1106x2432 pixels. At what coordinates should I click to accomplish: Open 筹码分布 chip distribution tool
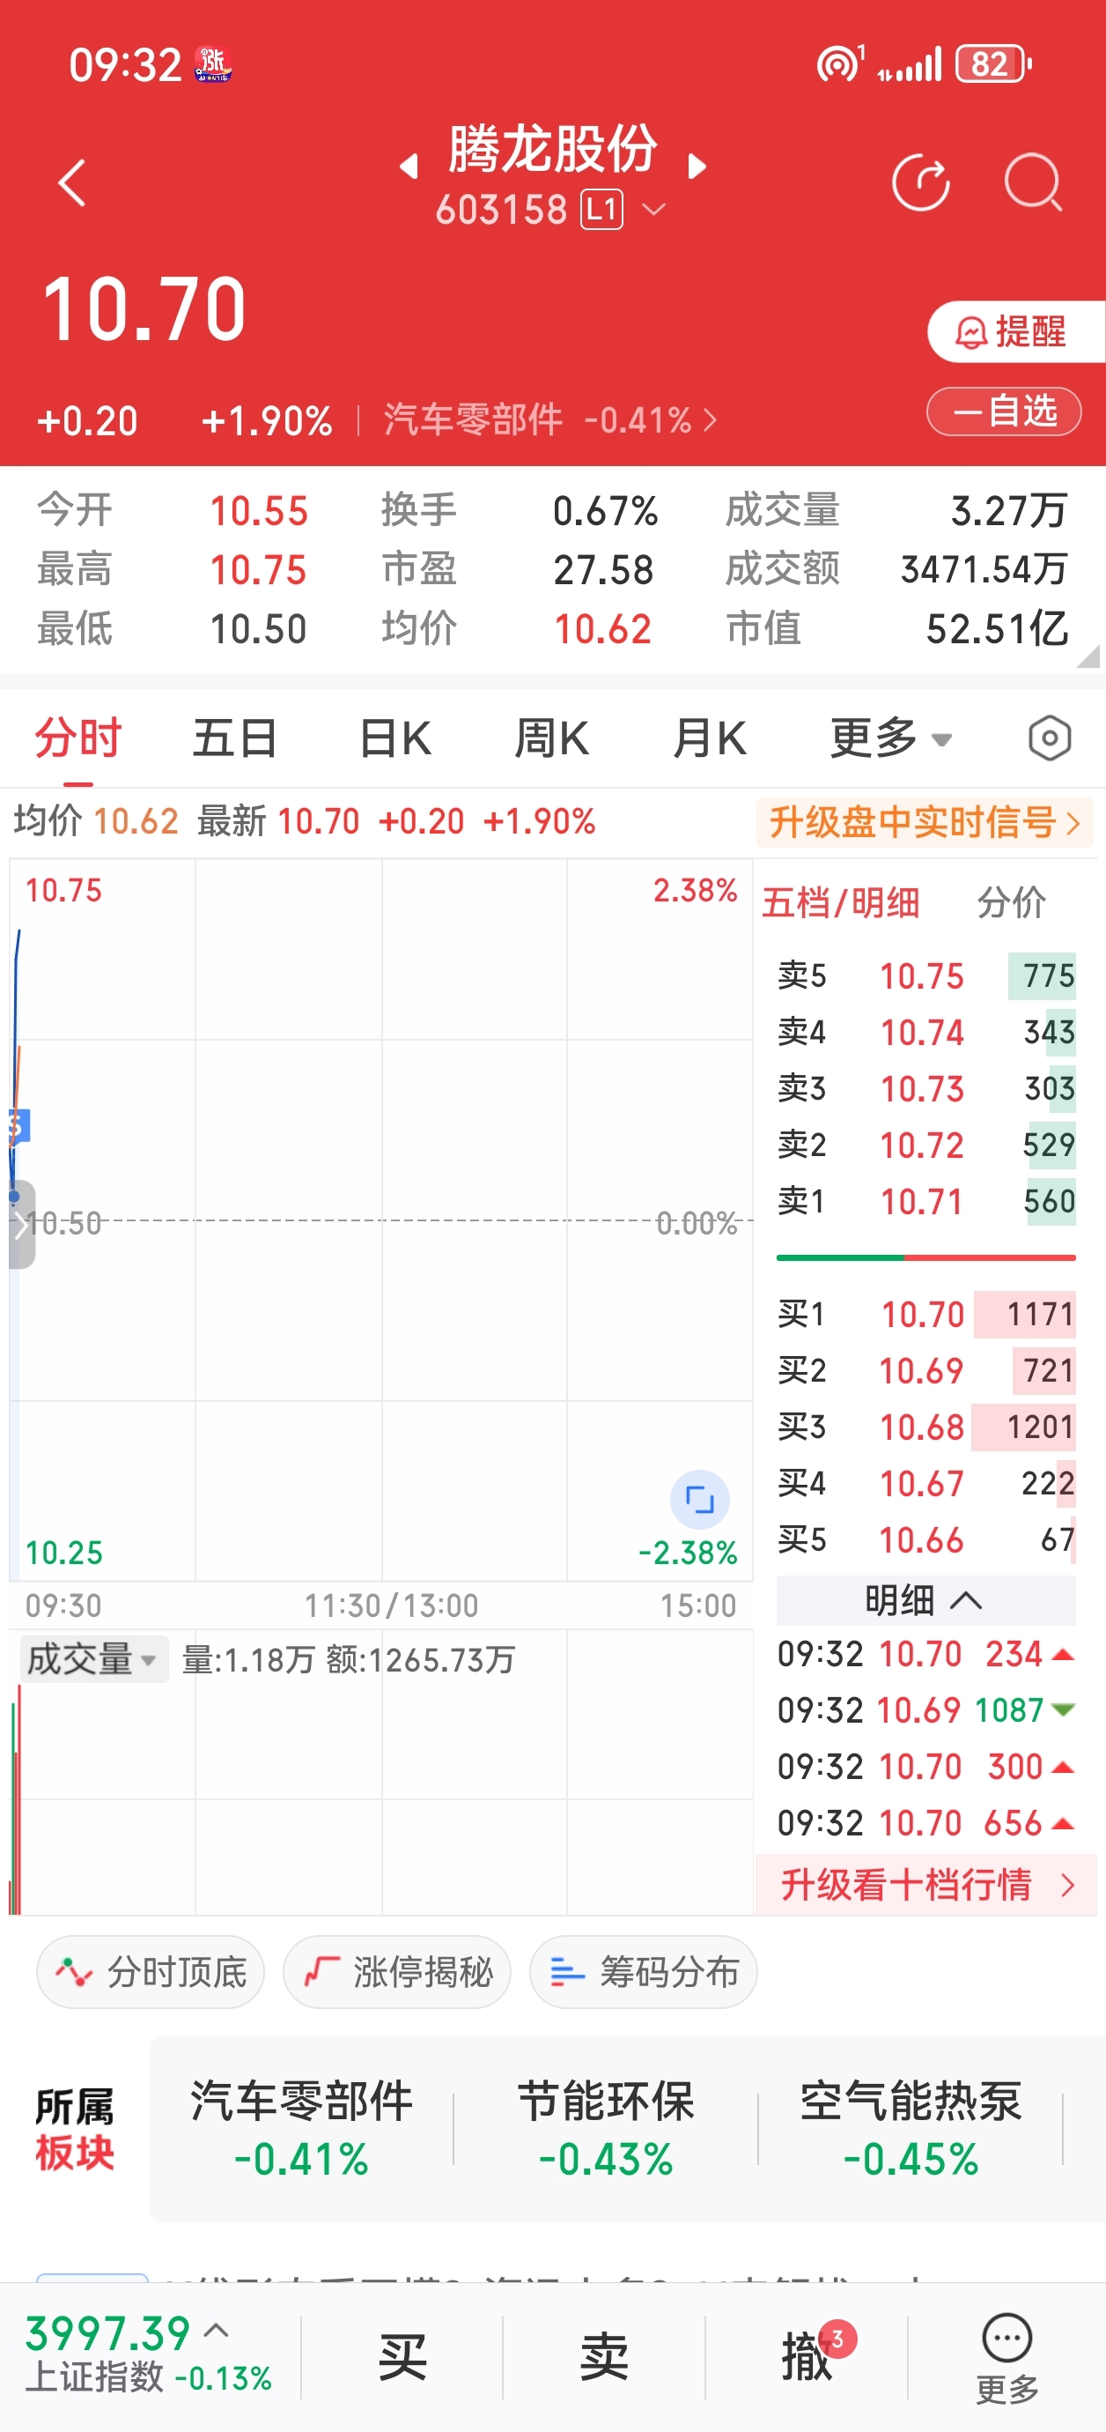point(644,1971)
